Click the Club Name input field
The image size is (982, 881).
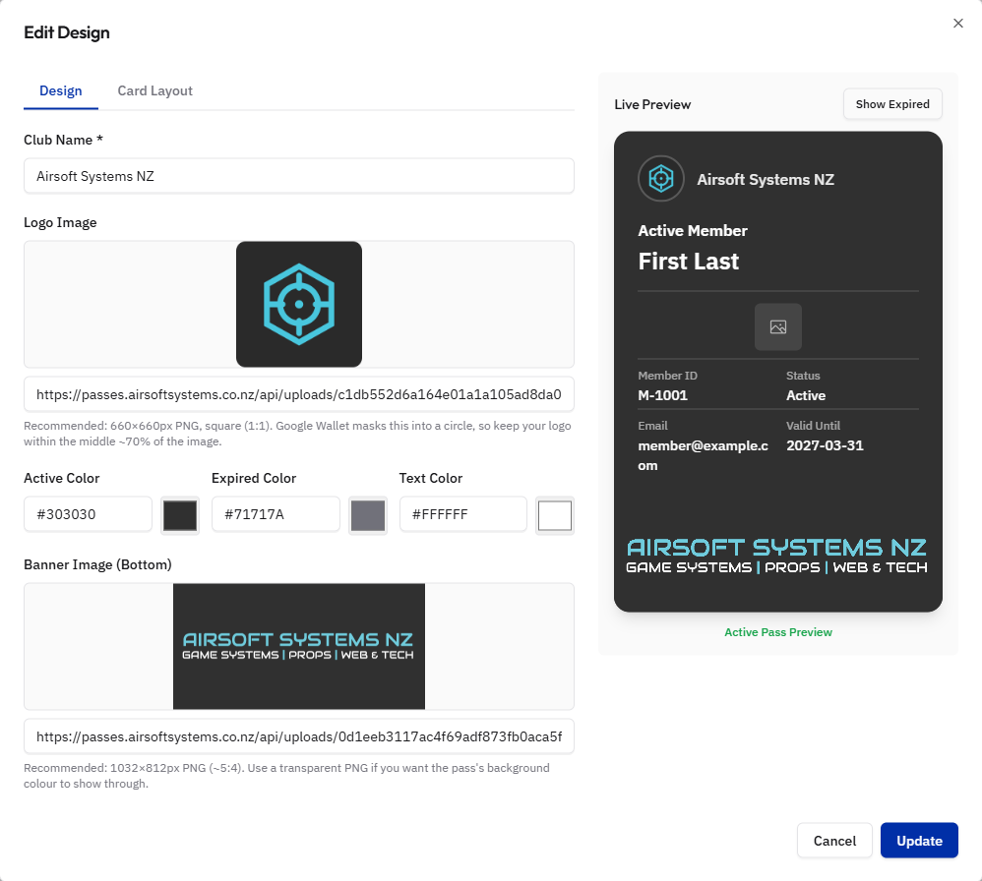(299, 176)
